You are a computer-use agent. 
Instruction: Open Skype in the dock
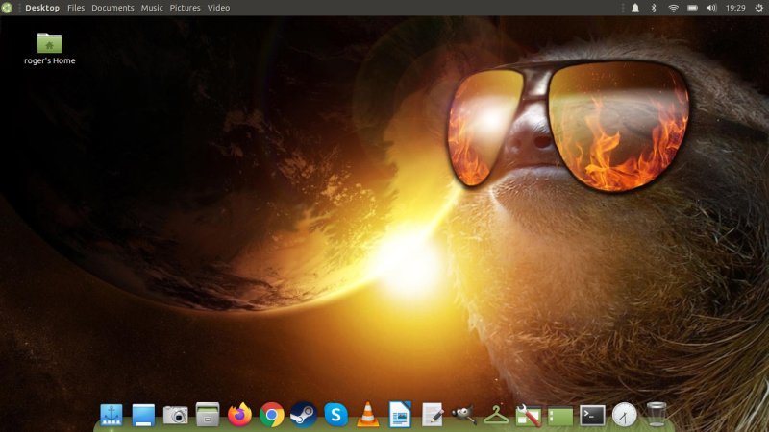pyautogui.click(x=335, y=415)
